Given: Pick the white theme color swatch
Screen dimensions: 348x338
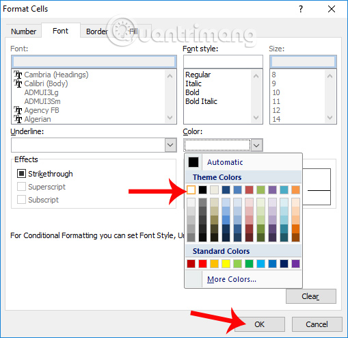Looking at the screenshot, I should (191, 190).
